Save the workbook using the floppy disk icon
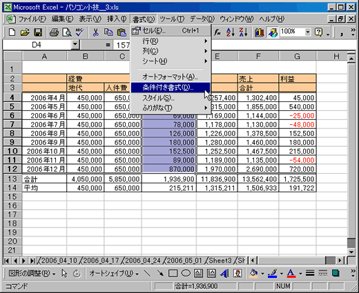The height and width of the screenshot is (293, 359). click(x=38, y=32)
